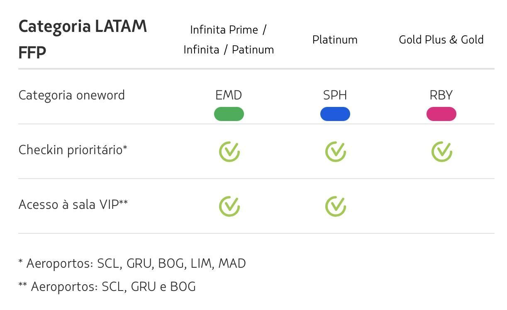Select the blue SPH color pill

coord(335,114)
